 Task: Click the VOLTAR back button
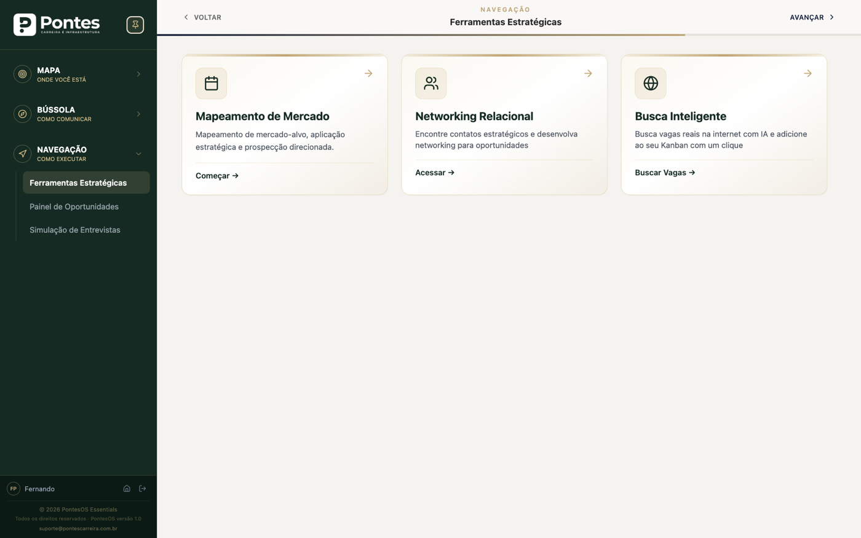tap(202, 17)
